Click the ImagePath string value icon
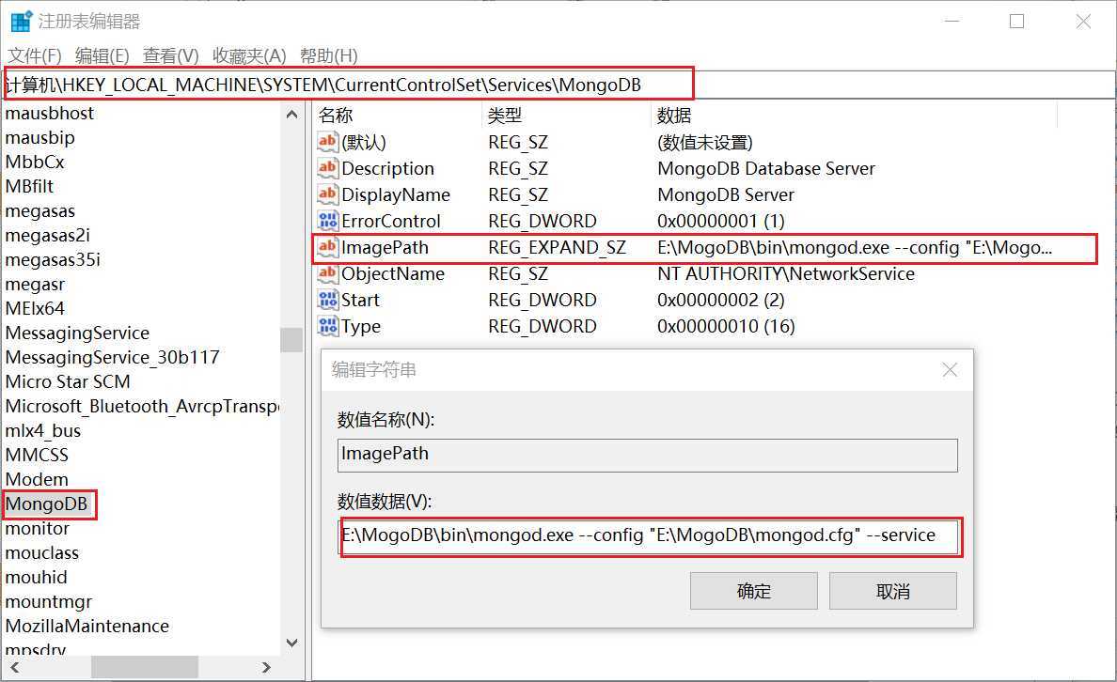1117x682 pixels. point(327,247)
